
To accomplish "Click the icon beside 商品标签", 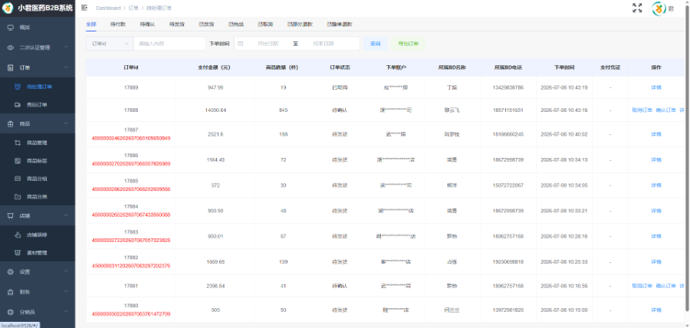I will 18,161.
